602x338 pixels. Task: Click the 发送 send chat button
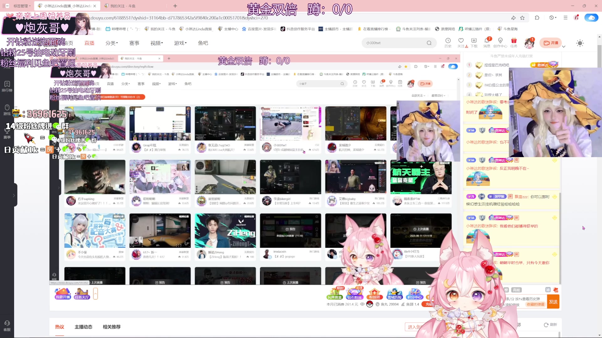point(553,302)
